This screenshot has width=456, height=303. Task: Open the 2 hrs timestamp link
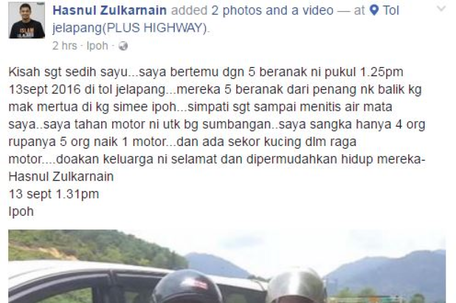pos(65,46)
